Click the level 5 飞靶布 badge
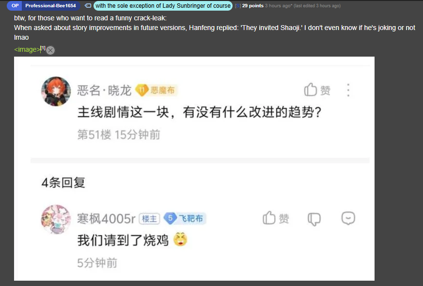 [185, 218]
